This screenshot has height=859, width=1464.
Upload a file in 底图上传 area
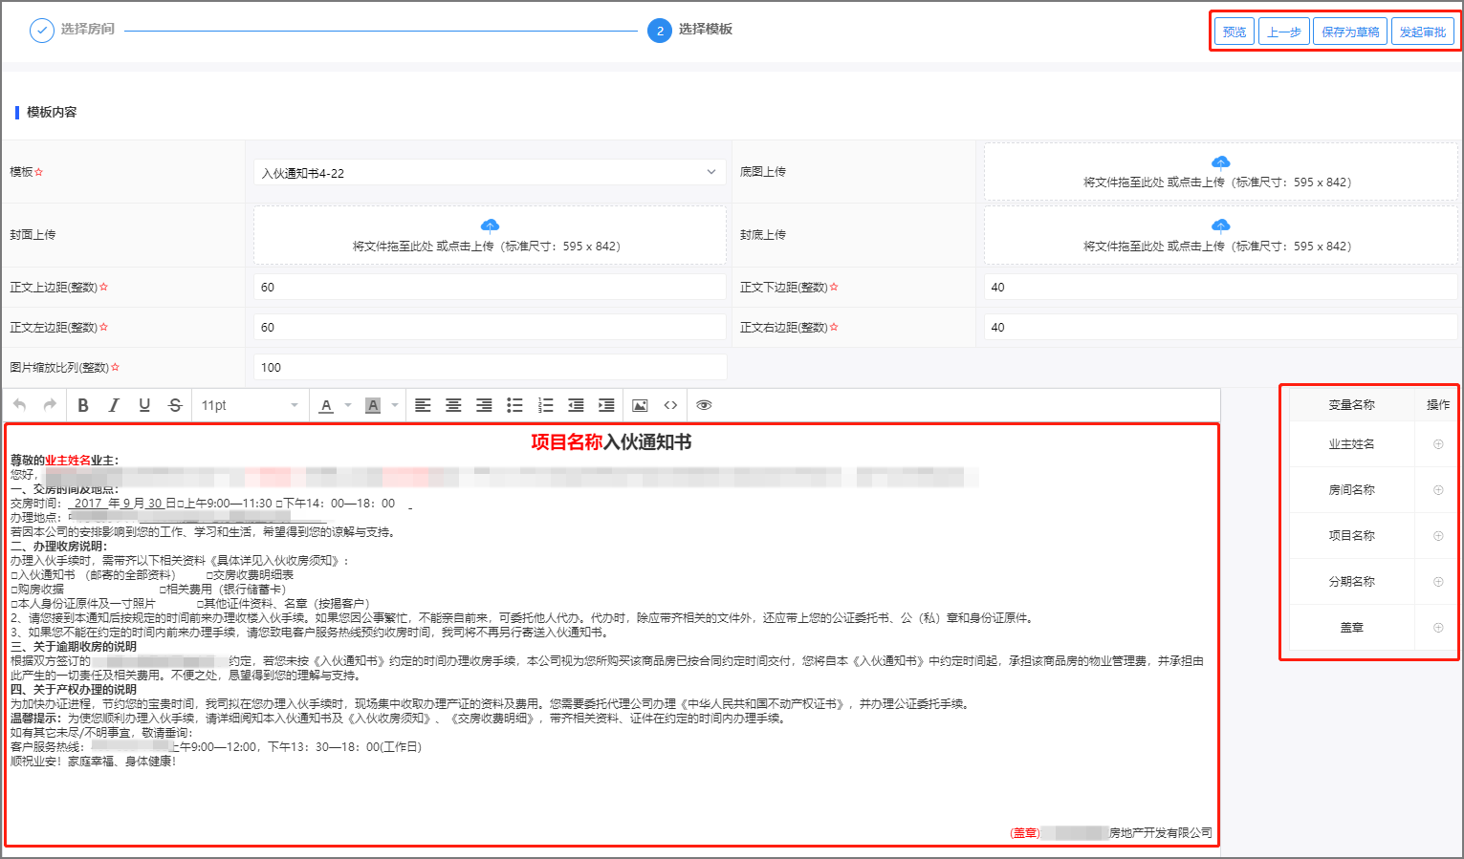1220,172
